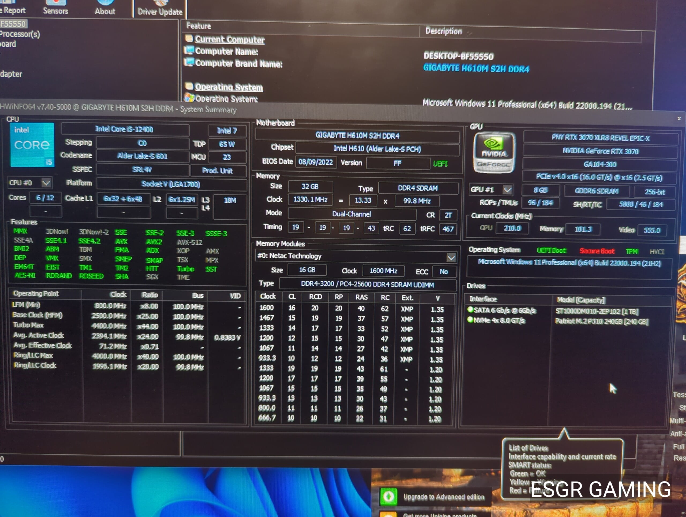
Task: Click the Intel H610 chipset field
Action: coord(377,149)
